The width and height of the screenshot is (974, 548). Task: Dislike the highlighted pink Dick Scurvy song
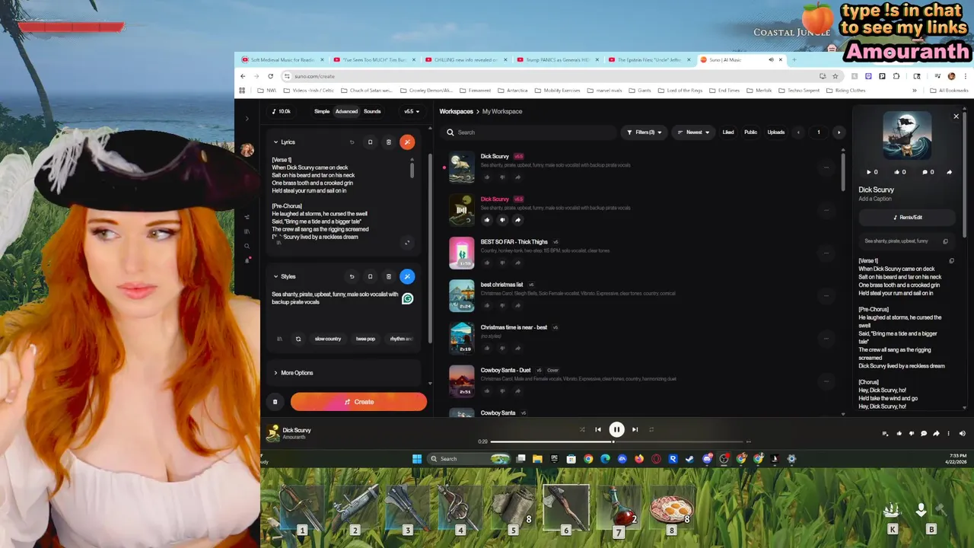[x=502, y=220]
